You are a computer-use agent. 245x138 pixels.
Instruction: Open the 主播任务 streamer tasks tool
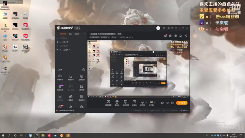coord(81,77)
